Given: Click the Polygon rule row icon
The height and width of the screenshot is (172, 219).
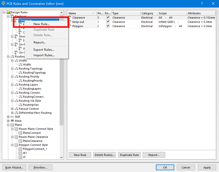Looking at the screenshot, I should pos(70,26).
